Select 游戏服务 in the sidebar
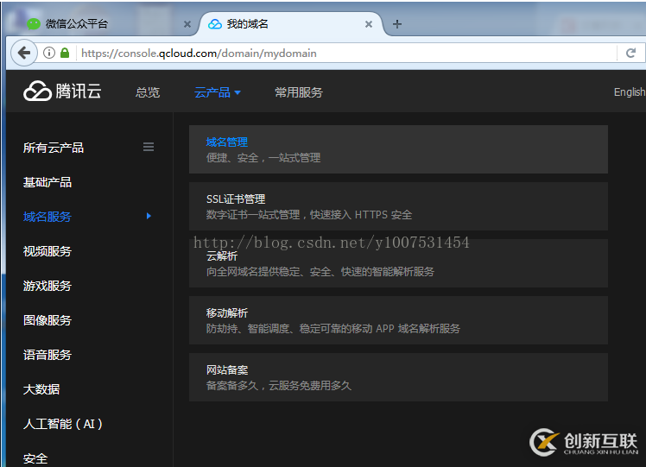The height and width of the screenshot is (467, 646). point(47,286)
